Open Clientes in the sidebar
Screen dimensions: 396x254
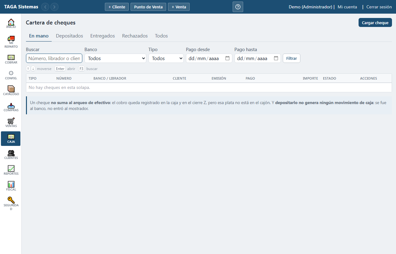pos(11,155)
